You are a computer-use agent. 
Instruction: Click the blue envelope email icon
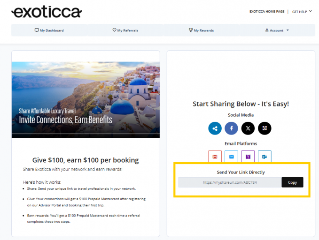(x=231, y=157)
